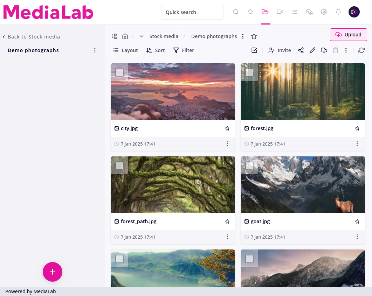
Task: Navigate to Stock media breadcrumb
Action: (x=164, y=36)
